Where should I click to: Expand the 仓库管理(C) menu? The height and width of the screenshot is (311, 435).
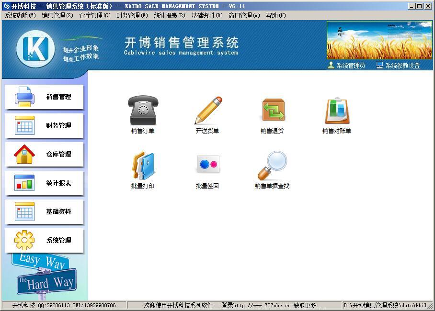point(95,15)
